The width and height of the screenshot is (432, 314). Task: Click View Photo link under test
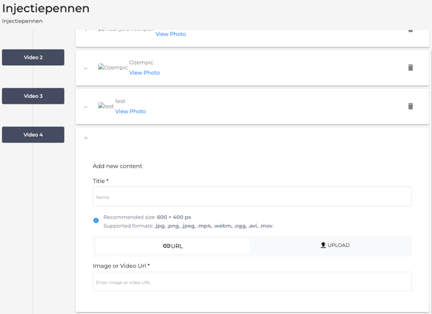point(130,112)
